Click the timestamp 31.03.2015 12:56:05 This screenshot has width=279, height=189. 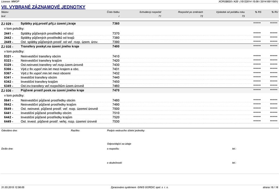point(13,187)
